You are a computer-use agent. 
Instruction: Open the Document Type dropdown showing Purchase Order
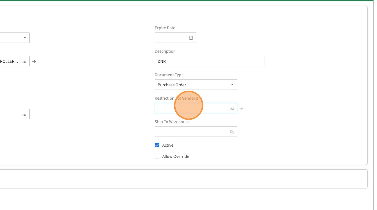tap(196, 85)
